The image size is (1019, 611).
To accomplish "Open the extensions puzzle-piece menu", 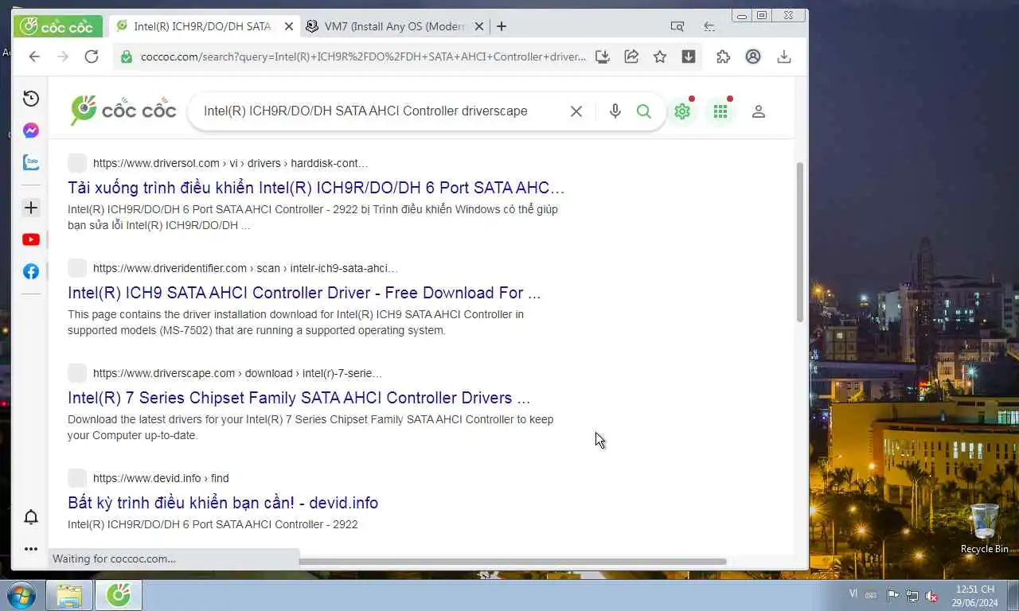I will tap(723, 56).
